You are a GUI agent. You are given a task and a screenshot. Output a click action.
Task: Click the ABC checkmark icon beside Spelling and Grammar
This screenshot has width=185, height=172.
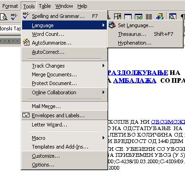[26, 16]
